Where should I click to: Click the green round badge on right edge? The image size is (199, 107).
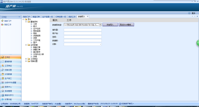(x=198, y=43)
